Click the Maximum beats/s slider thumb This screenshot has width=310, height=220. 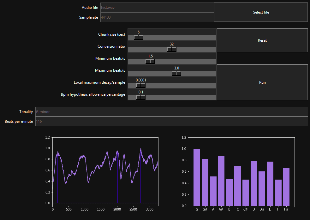click(176, 73)
